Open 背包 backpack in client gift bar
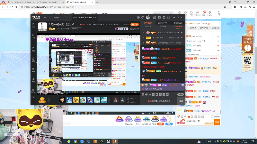 [123, 100]
